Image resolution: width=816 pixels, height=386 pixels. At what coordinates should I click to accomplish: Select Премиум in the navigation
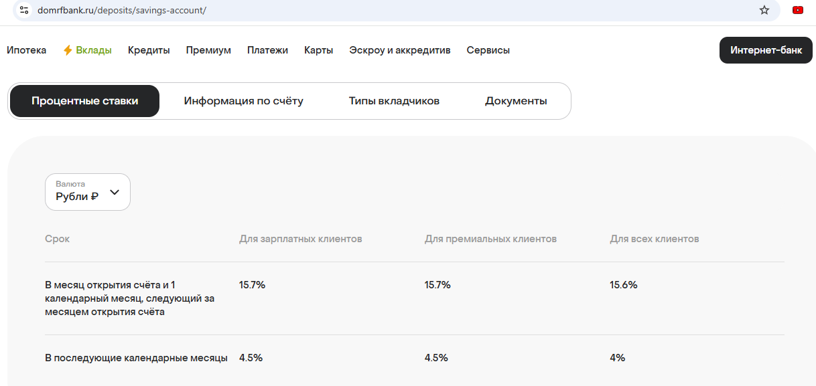[x=208, y=50]
